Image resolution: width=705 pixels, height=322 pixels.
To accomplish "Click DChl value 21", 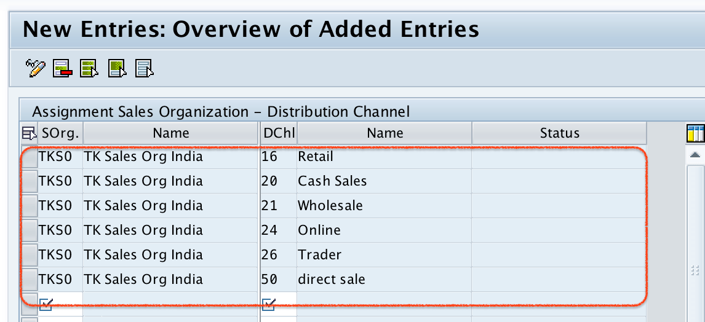I will point(269,206).
